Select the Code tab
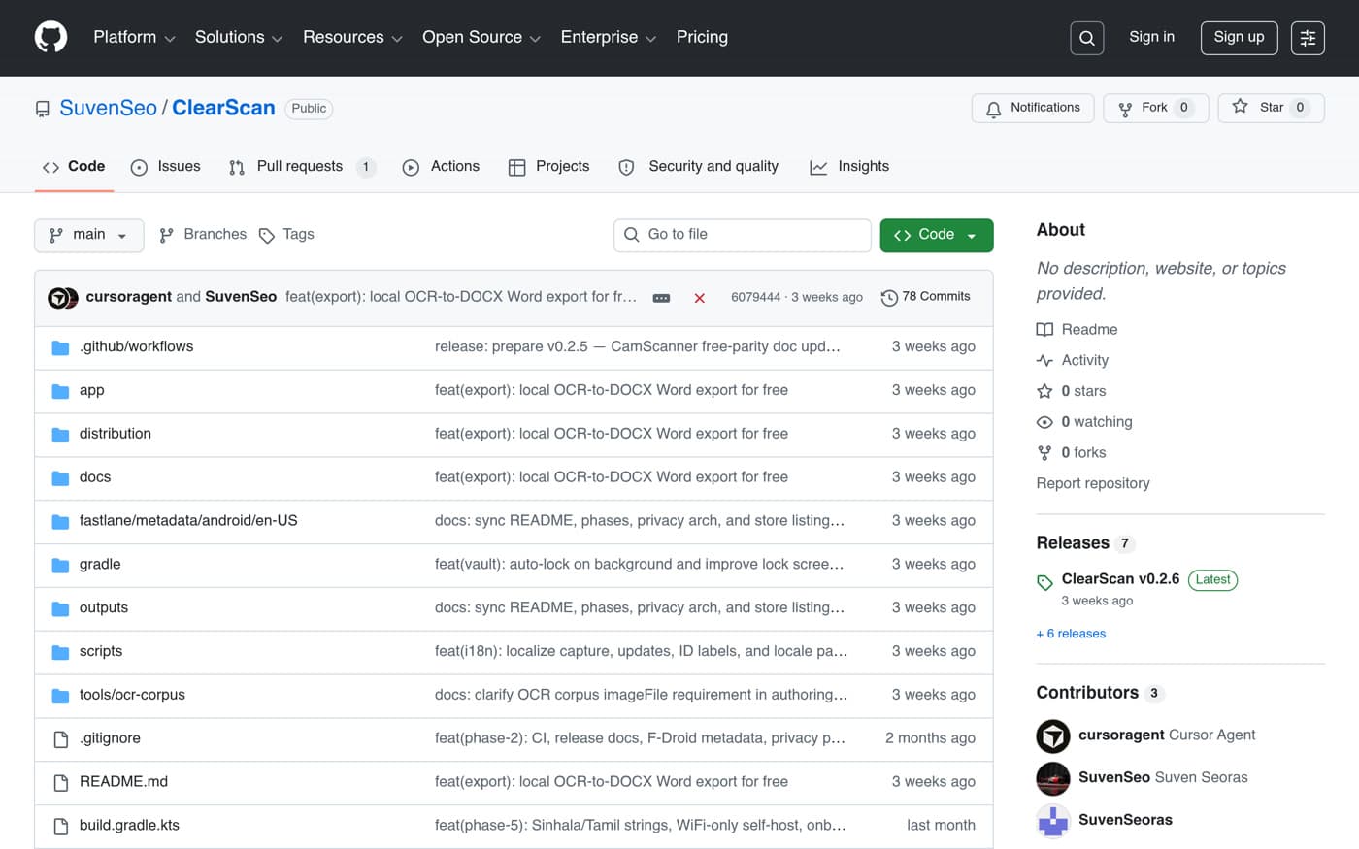The image size is (1359, 849). (x=74, y=167)
